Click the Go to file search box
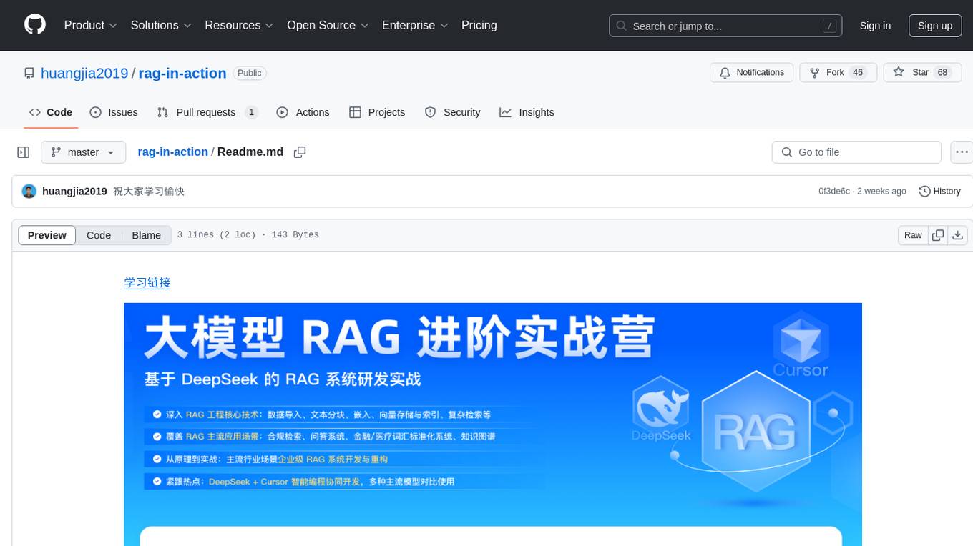Image resolution: width=973 pixels, height=546 pixels. [x=856, y=152]
